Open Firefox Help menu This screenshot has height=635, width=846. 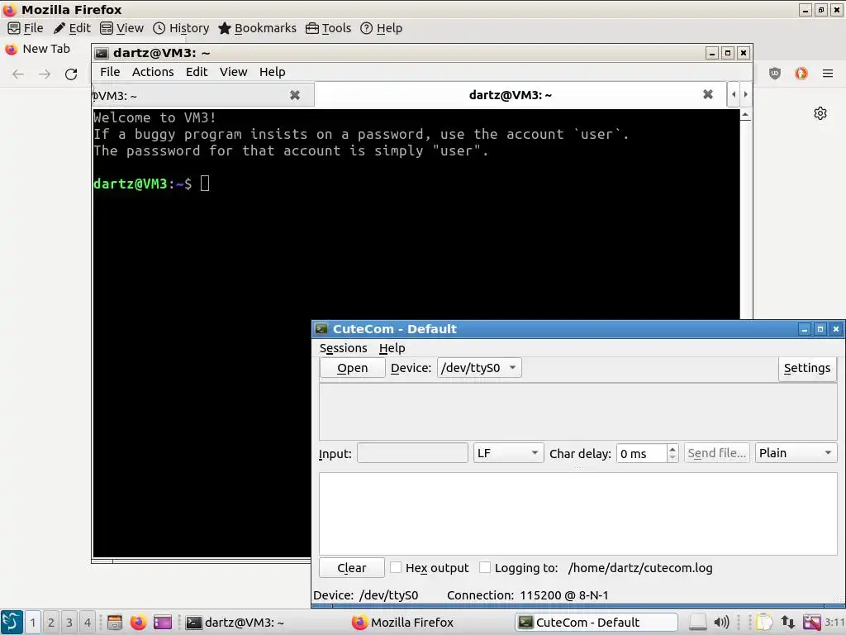coord(381,28)
